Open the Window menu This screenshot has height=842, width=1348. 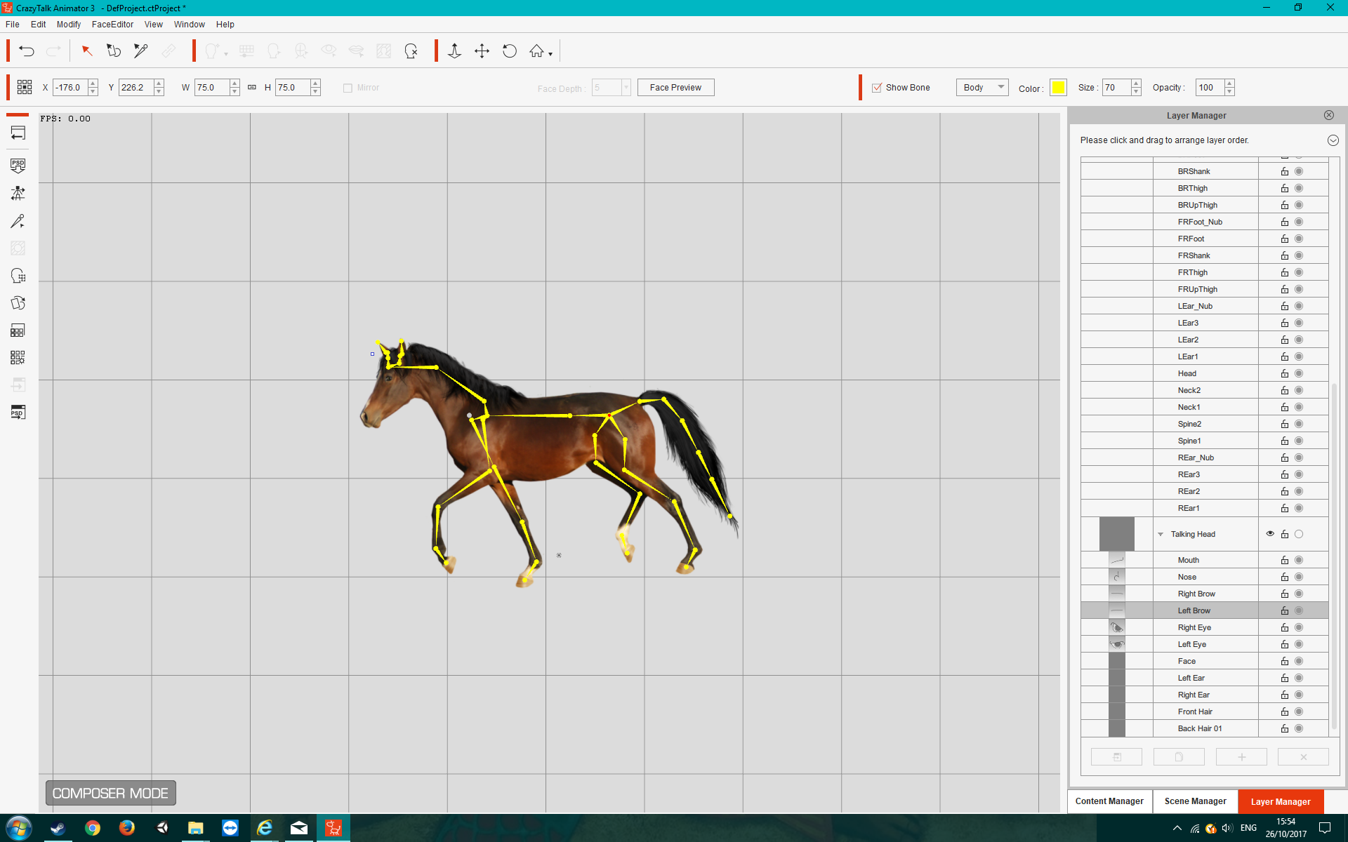(190, 24)
